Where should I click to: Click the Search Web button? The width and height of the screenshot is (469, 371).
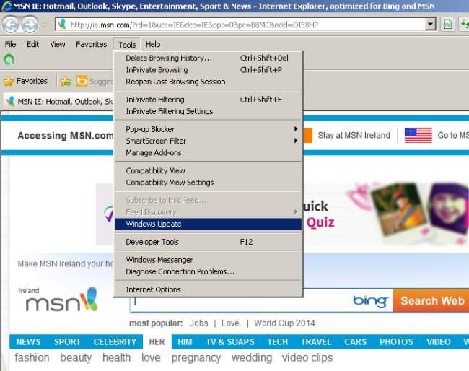(x=431, y=301)
